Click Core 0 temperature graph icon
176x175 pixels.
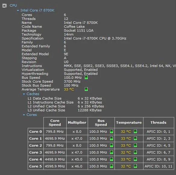tap(135, 131)
